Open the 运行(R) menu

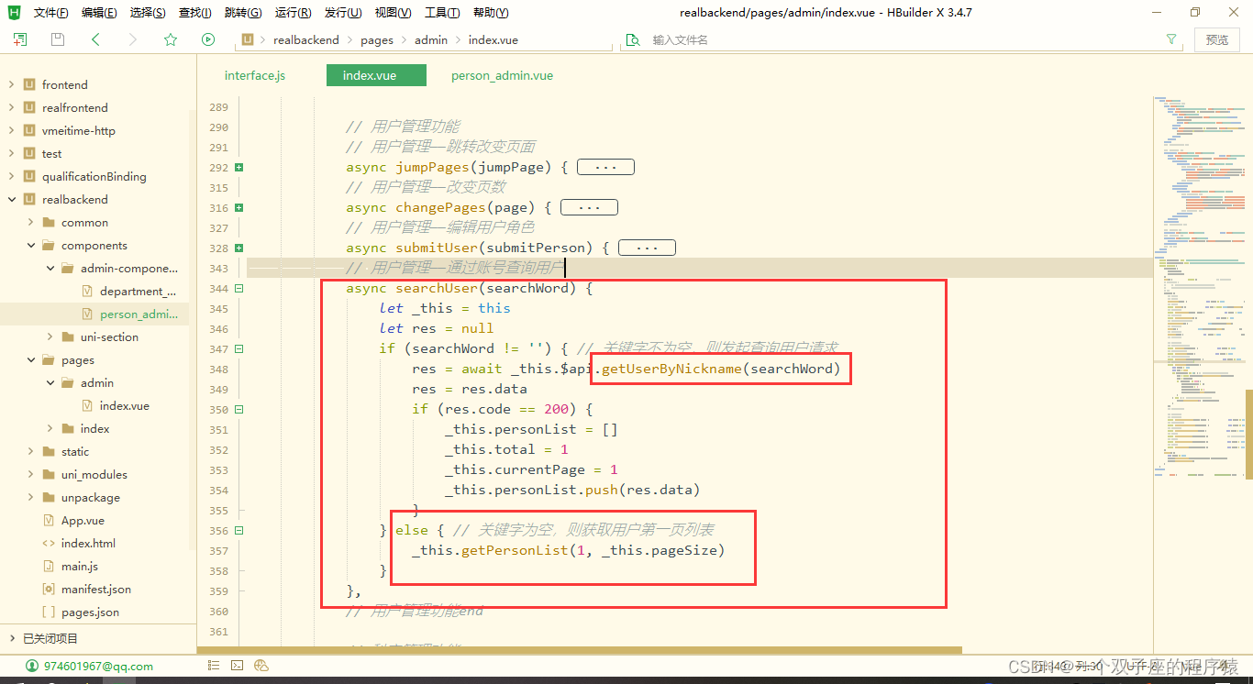(x=294, y=13)
